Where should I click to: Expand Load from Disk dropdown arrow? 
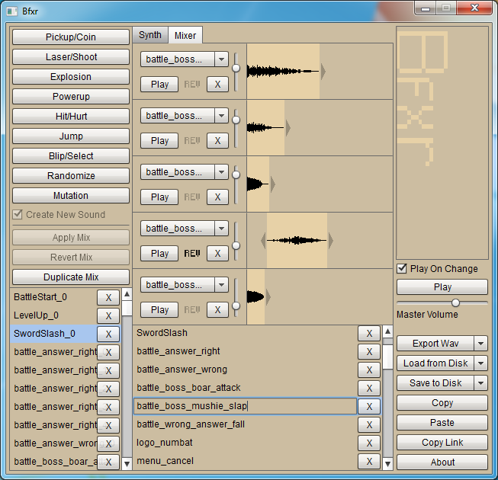pos(481,363)
